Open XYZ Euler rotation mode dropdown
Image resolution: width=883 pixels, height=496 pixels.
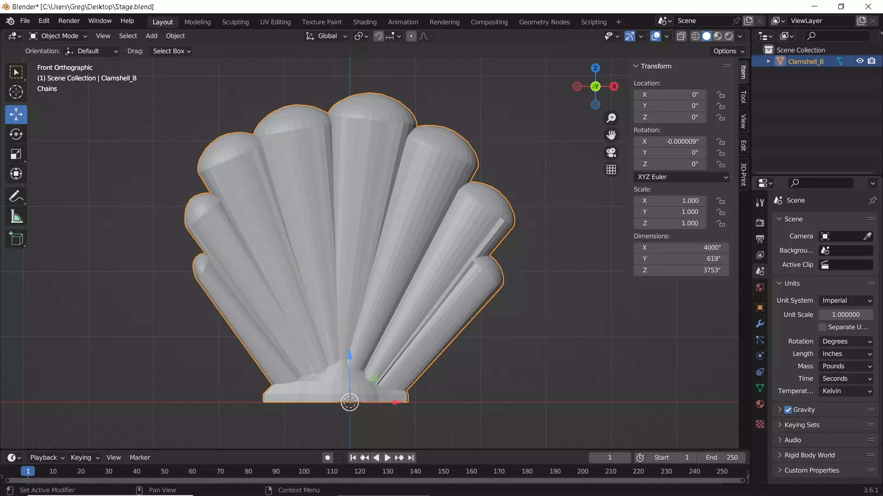[x=682, y=177]
